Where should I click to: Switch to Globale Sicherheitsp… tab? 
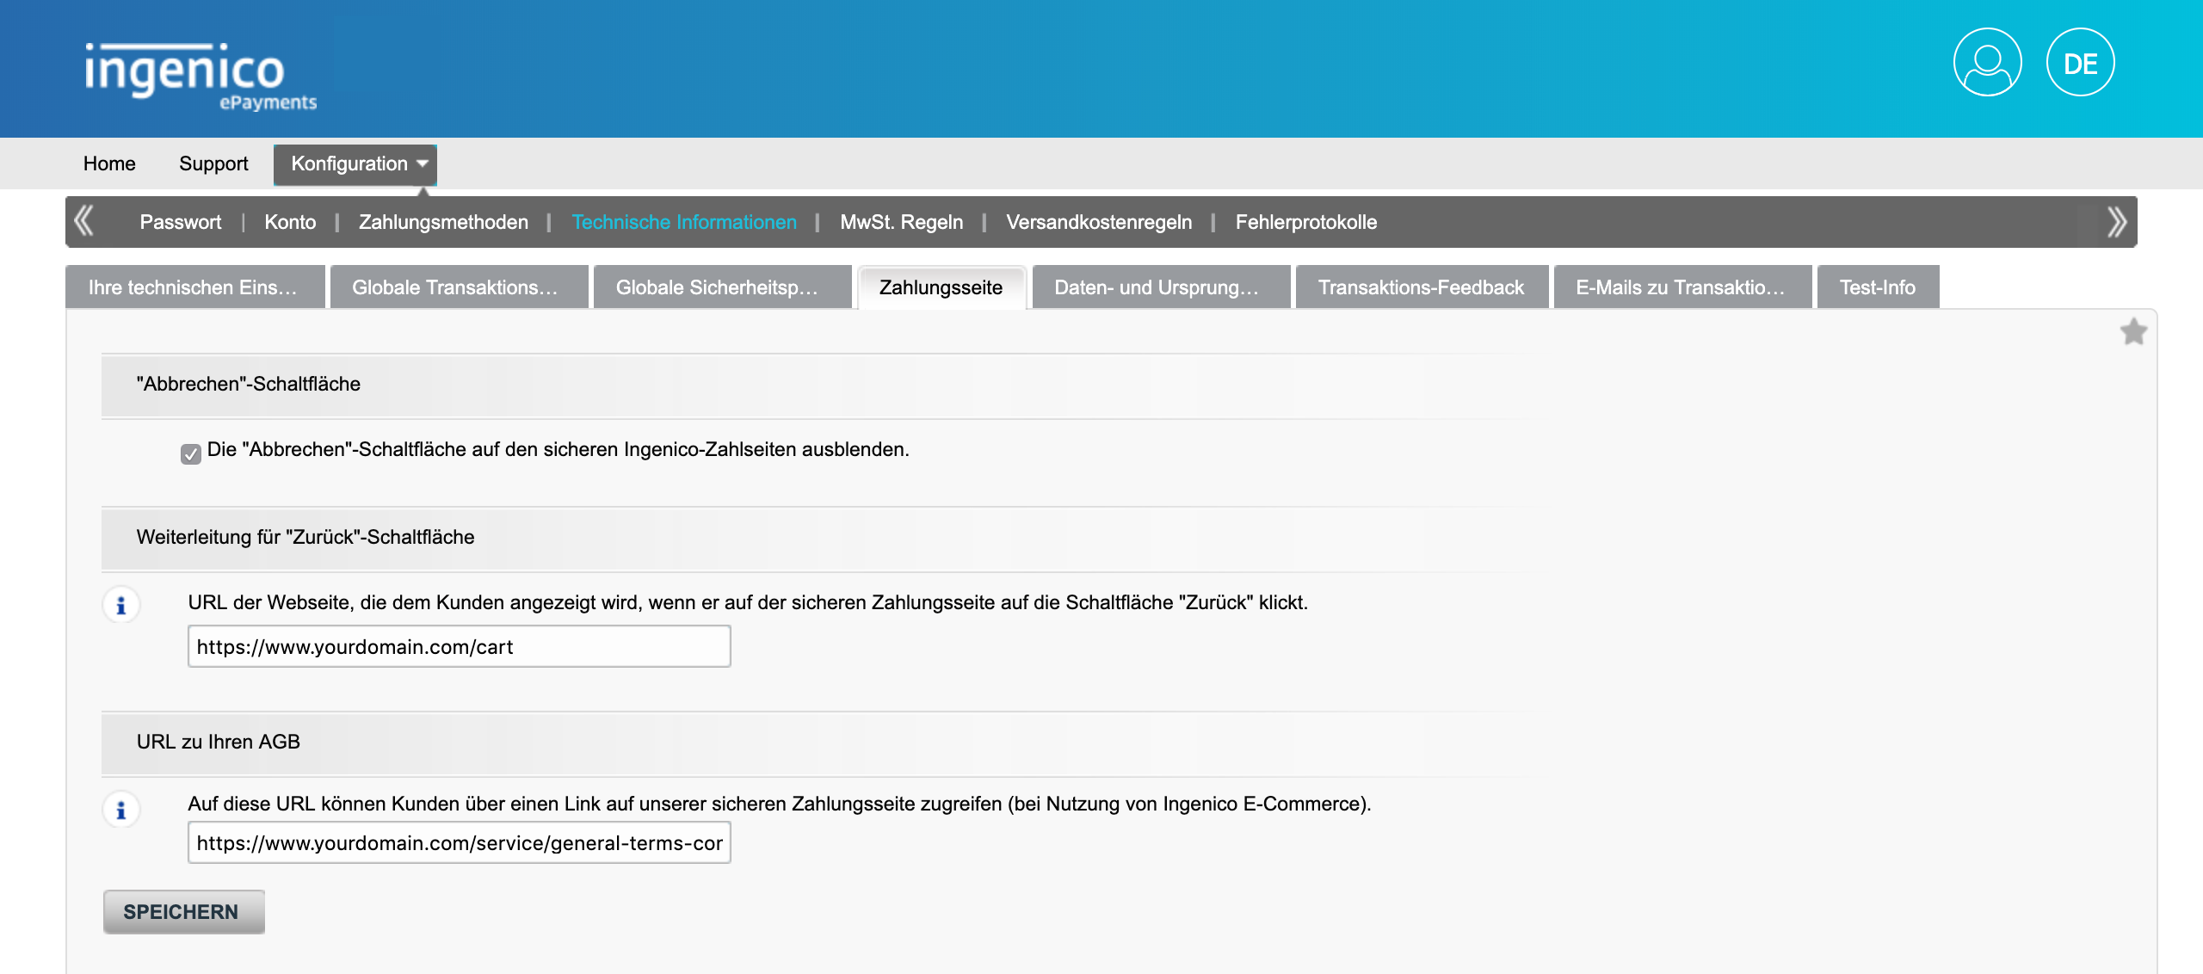point(722,287)
